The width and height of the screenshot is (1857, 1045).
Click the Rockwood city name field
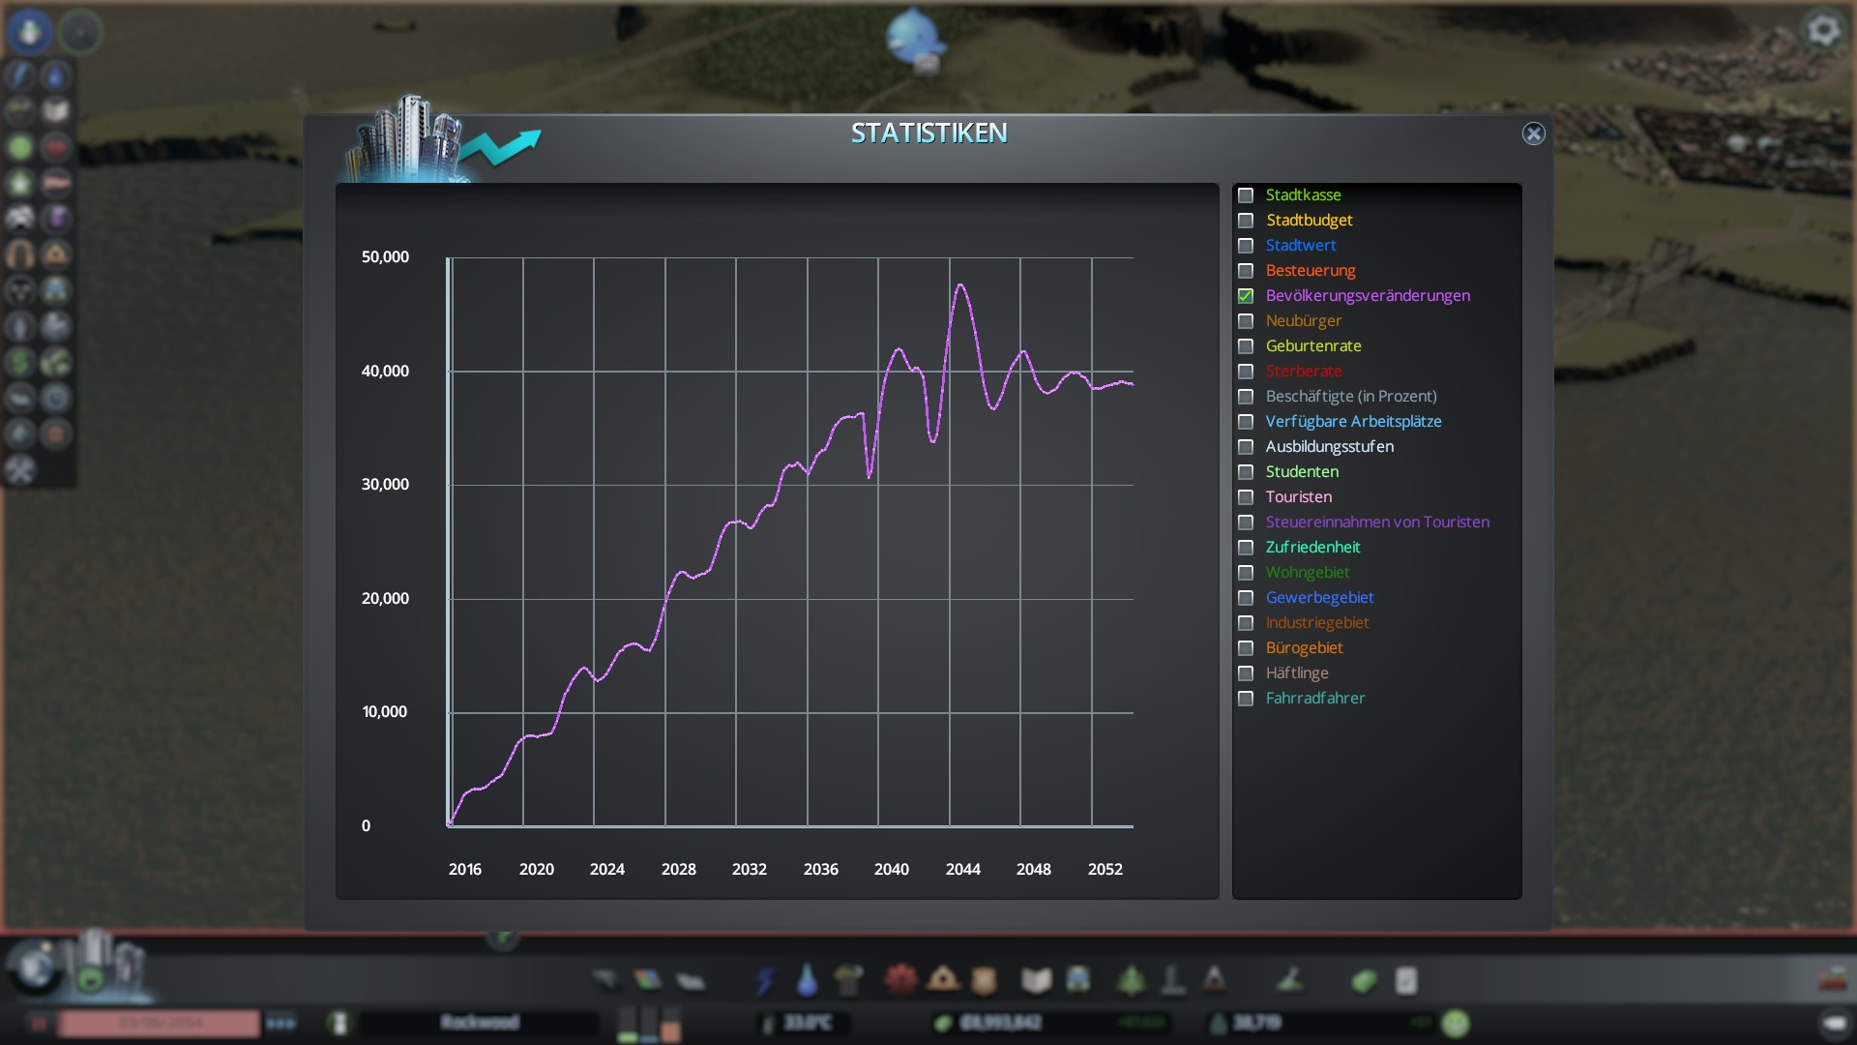pyautogui.click(x=480, y=1023)
